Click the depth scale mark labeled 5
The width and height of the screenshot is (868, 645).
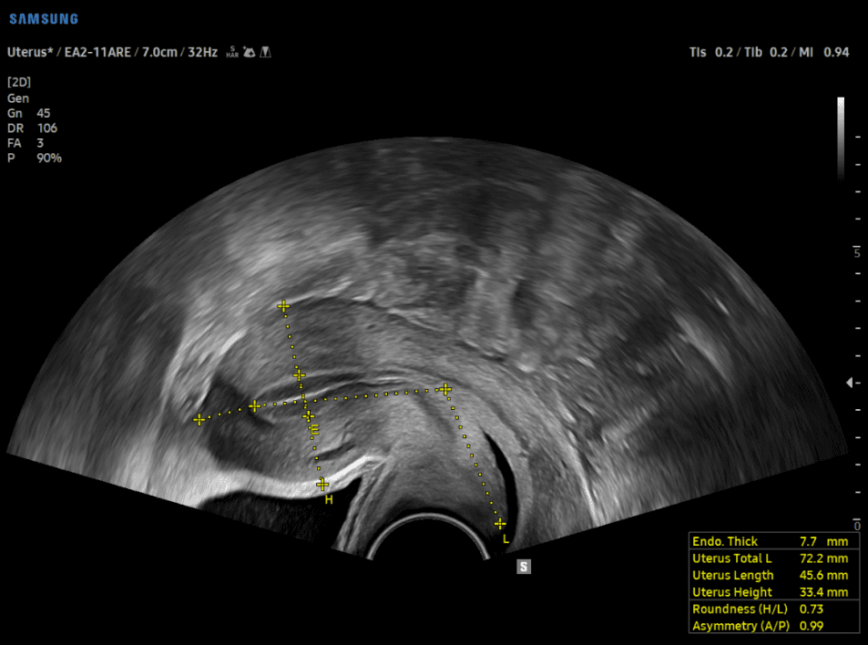[857, 251]
